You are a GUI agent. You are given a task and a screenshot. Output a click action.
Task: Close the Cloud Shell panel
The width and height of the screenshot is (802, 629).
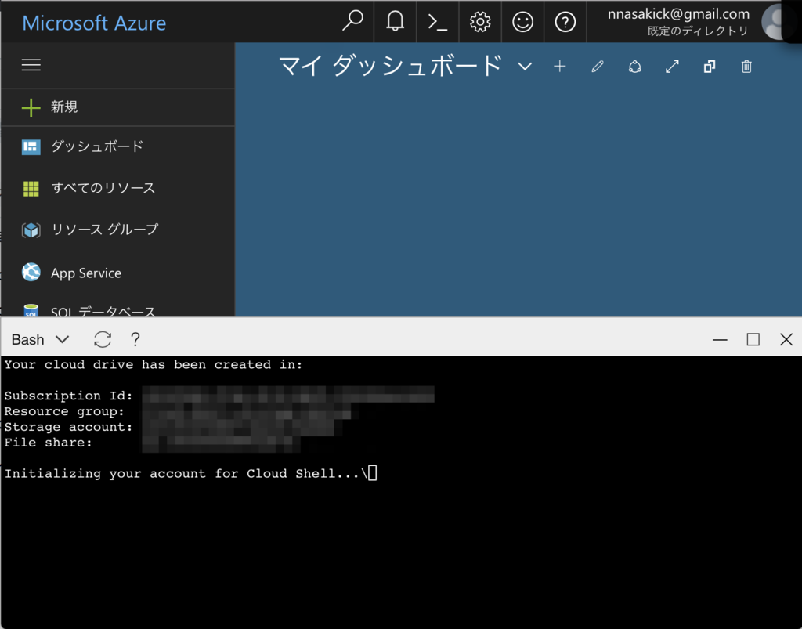tap(786, 339)
